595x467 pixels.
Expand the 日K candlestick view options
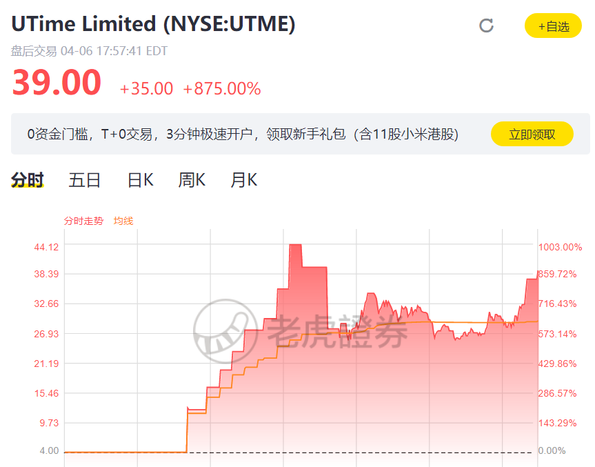[x=139, y=179]
